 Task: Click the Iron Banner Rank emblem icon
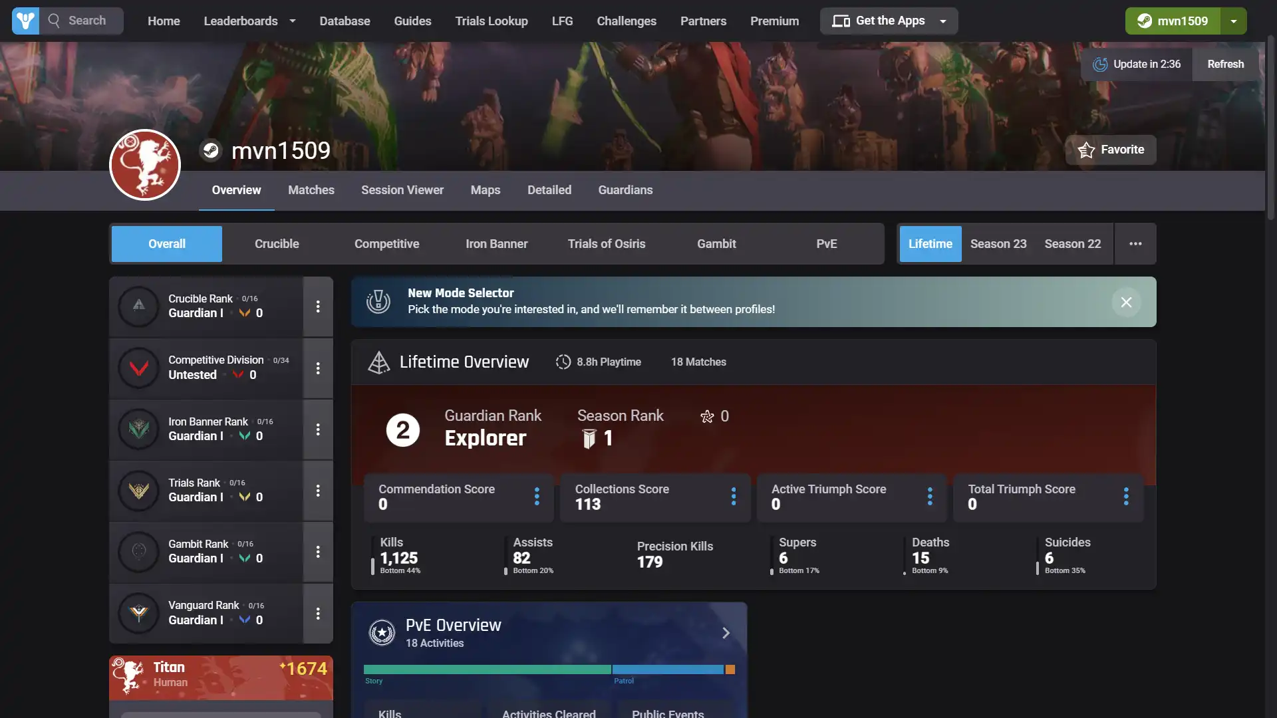click(139, 429)
